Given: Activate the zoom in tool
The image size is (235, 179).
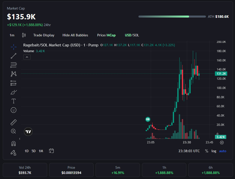Looking at the screenshot, I should pos(14,131).
